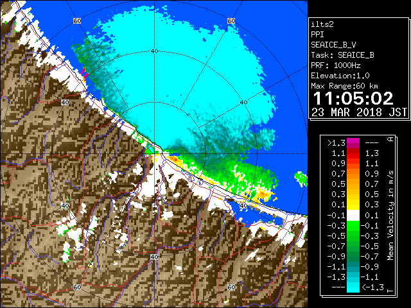411x308 pixels.
Task: Click the 'Max Range:60 km' line
Action: tap(344, 86)
